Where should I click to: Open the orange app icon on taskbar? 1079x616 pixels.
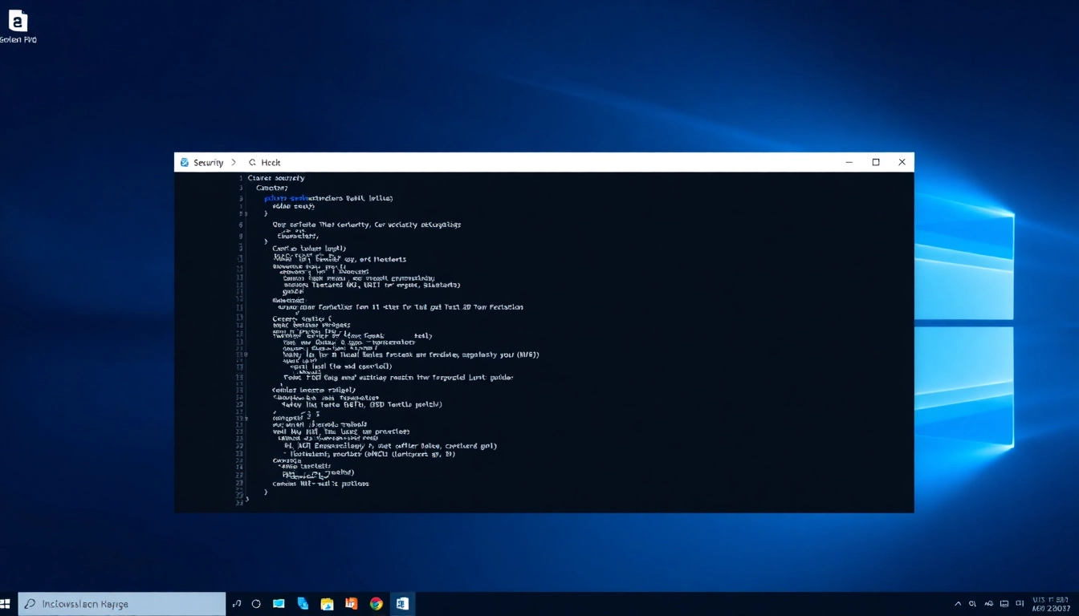tap(351, 604)
